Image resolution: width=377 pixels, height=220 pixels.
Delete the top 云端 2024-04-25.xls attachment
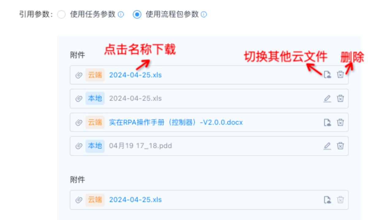340,75
